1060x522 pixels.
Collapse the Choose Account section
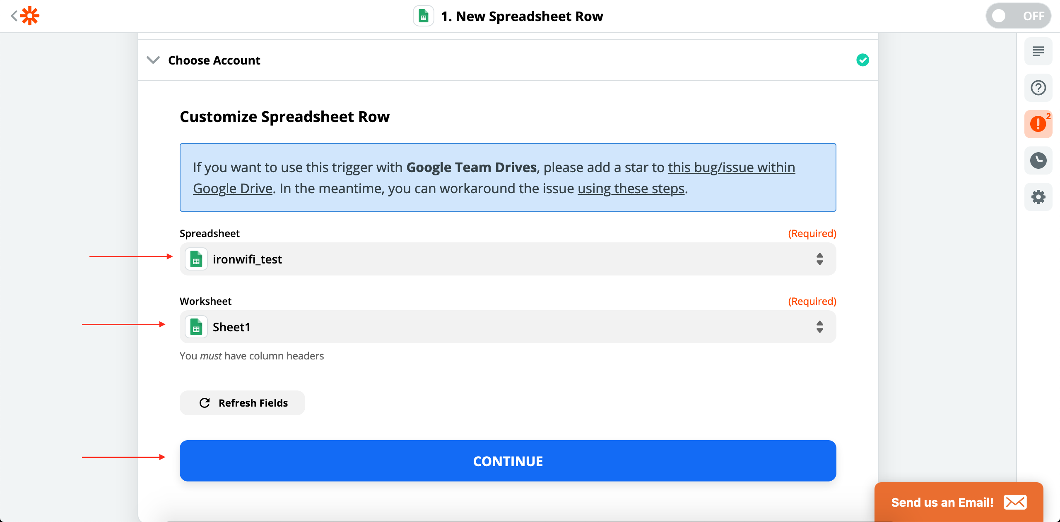coord(153,60)
